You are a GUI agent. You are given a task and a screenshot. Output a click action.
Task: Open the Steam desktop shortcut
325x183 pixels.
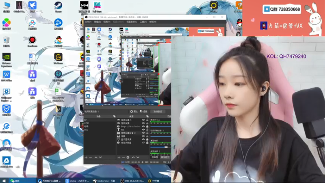[x=58, y=7]
